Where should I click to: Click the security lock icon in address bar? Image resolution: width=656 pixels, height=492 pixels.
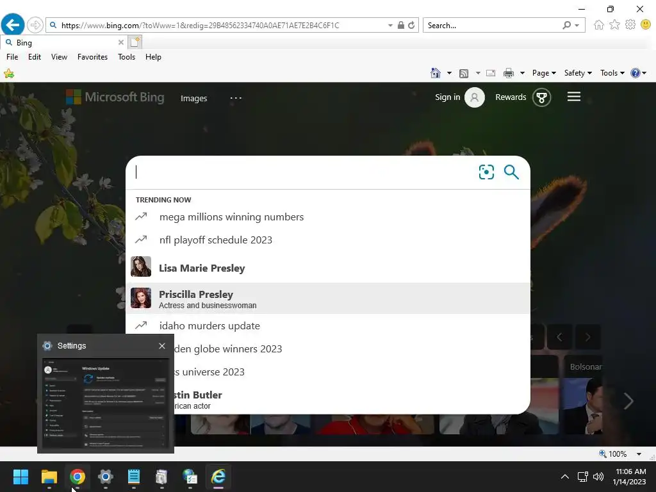tap(401, 25)
